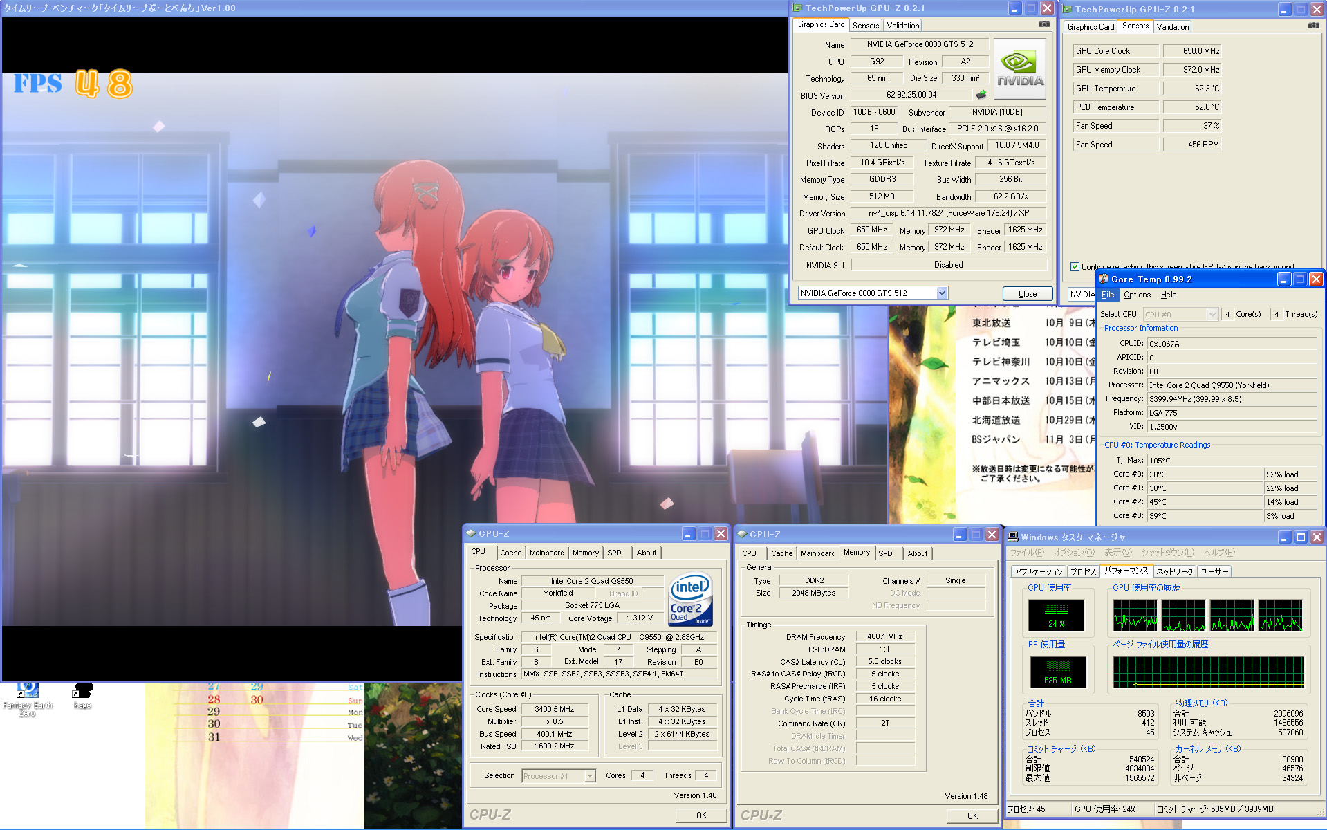Click the camera icon in the right GPU-Z Sensors window
Screen dimensions: 1327x830
1313,26
